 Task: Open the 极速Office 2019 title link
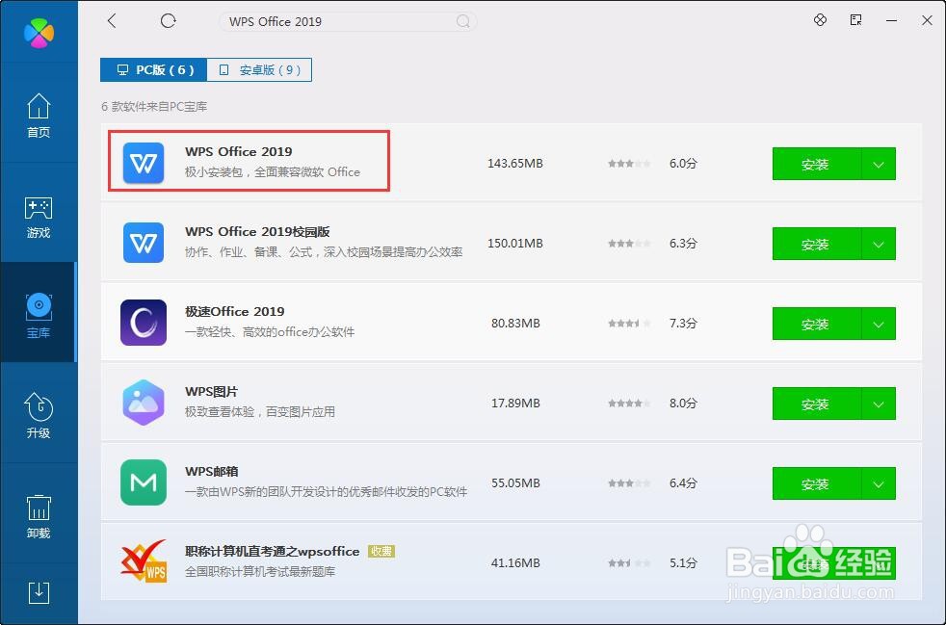click(x=234, y=311)
